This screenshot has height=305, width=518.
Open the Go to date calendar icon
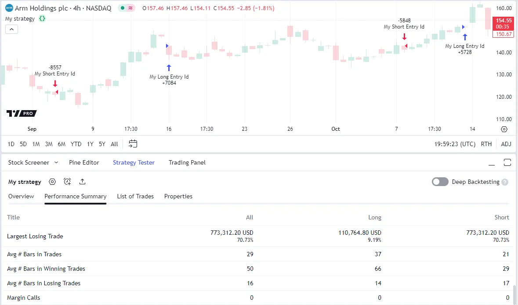[x=133, y=144]
